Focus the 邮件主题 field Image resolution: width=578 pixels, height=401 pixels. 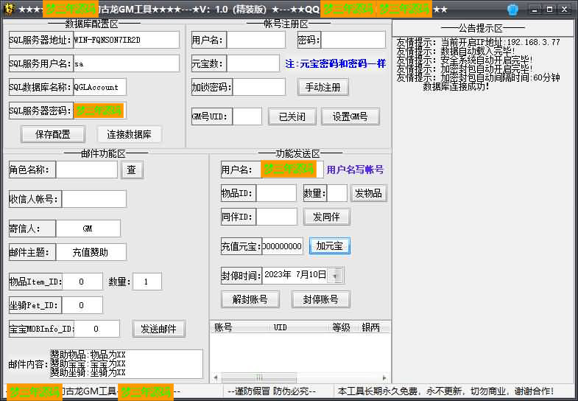[x=91, y=252]
